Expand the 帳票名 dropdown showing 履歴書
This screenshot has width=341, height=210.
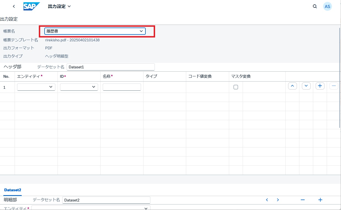[95, 31]
